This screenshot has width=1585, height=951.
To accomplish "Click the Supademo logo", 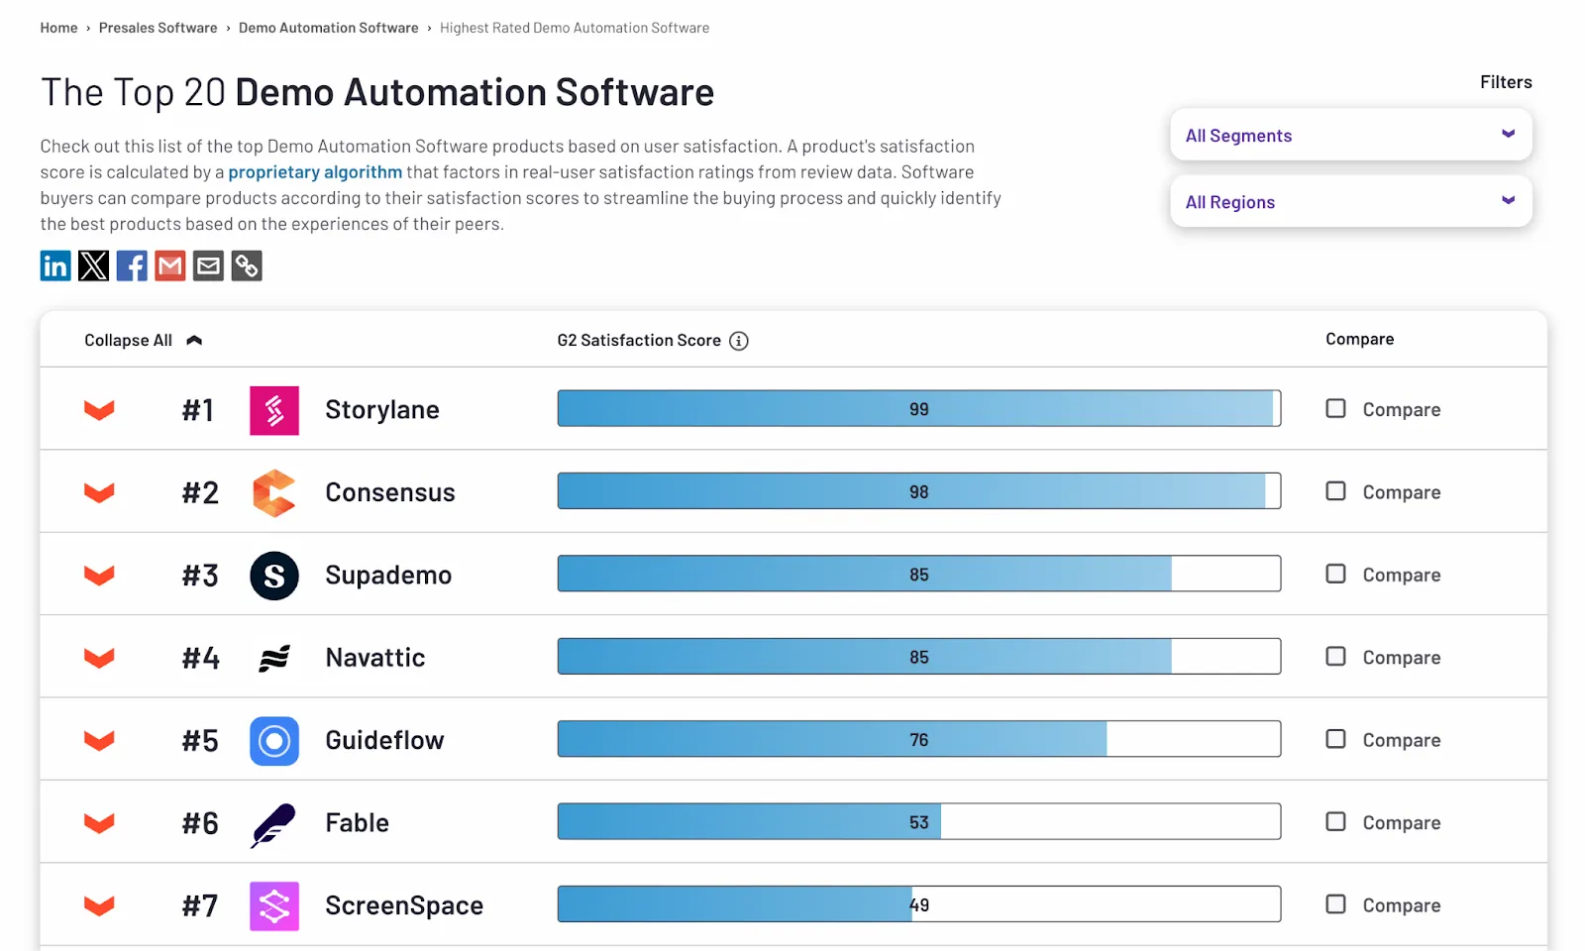I will pos(274,576).
